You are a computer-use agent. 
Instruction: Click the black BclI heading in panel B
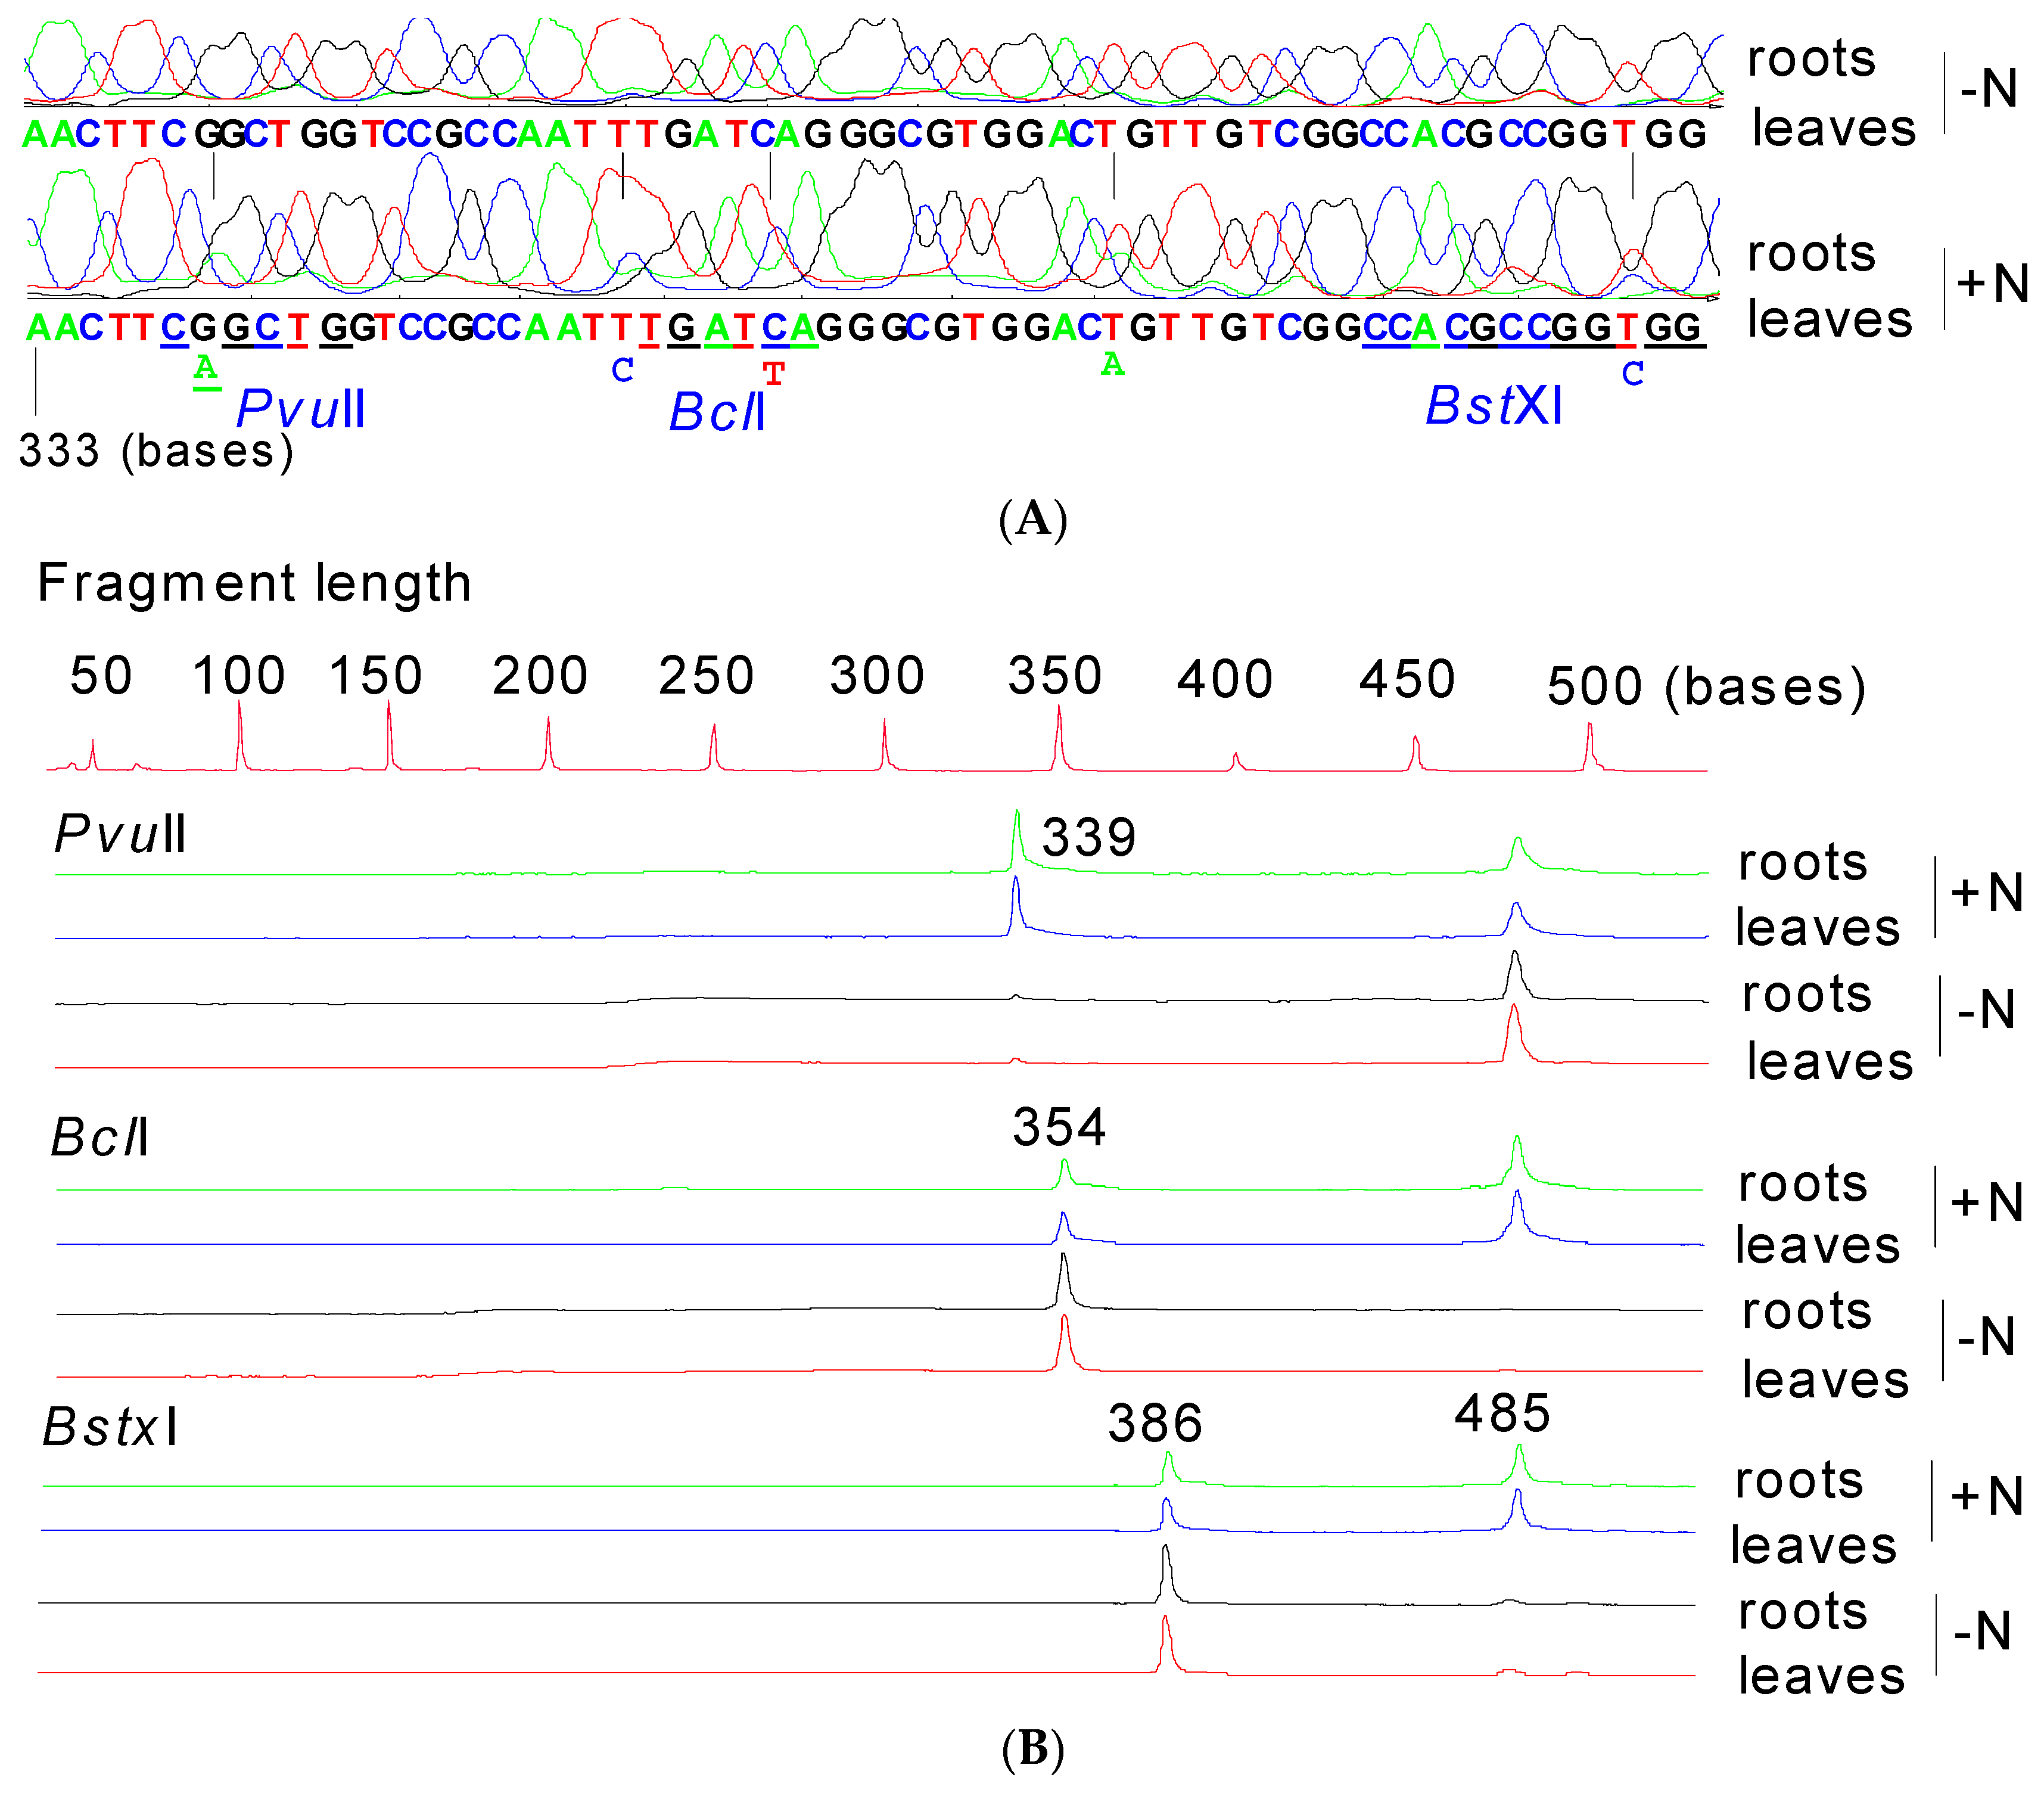(100, 1137)
